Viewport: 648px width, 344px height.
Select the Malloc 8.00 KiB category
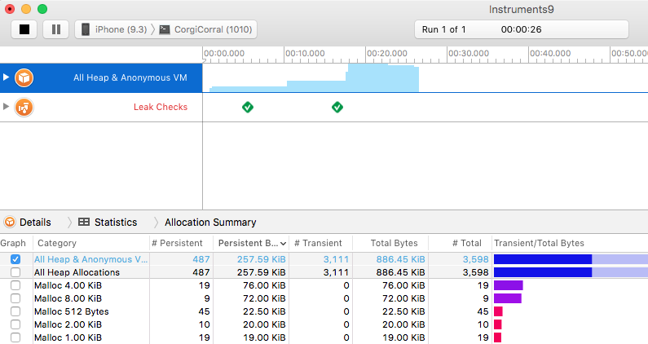(x=68, y=298)
